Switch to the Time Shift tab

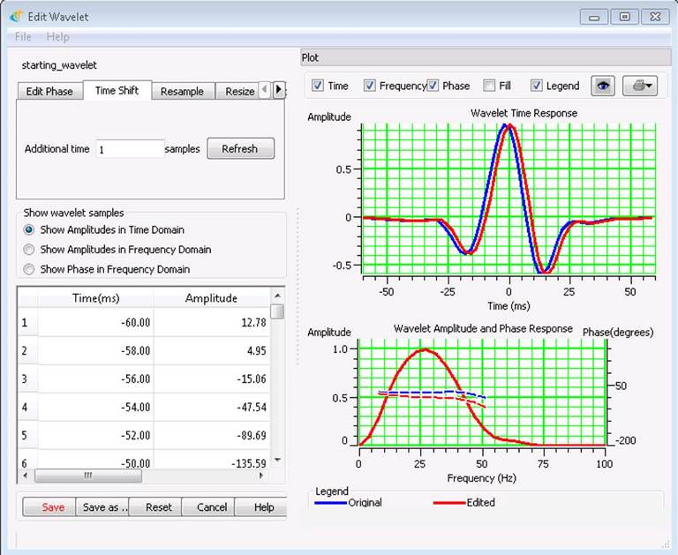coord(117,90)
